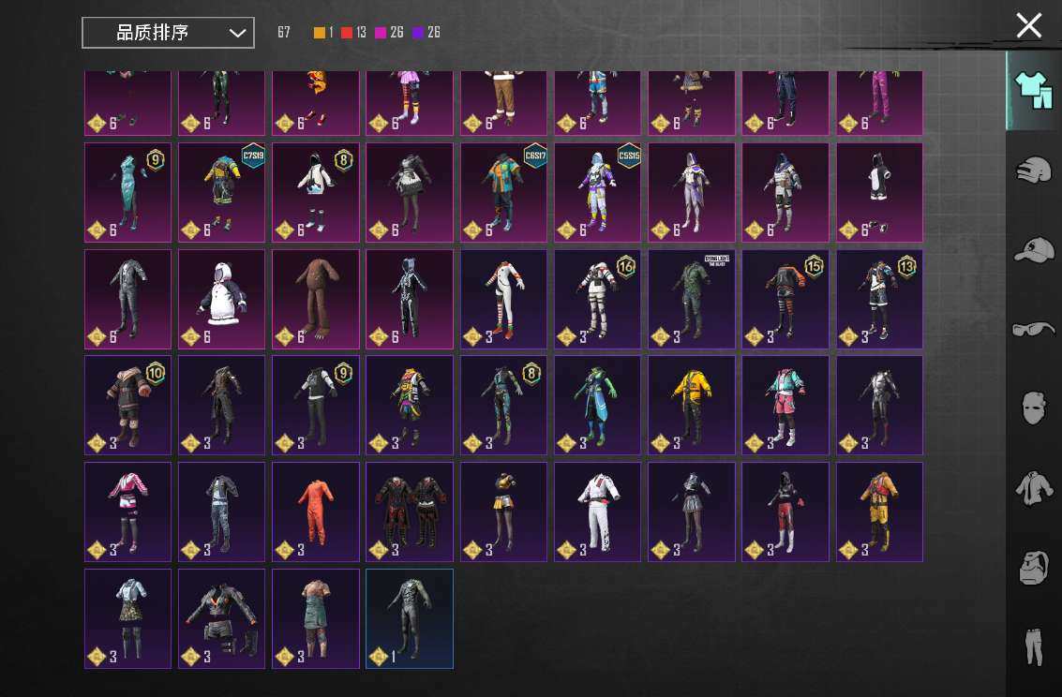
Task: Click the orange quality color swatch
Action: 320,33
